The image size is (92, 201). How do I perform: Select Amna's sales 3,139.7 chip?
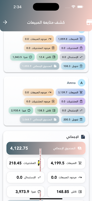tap(70, 92)
